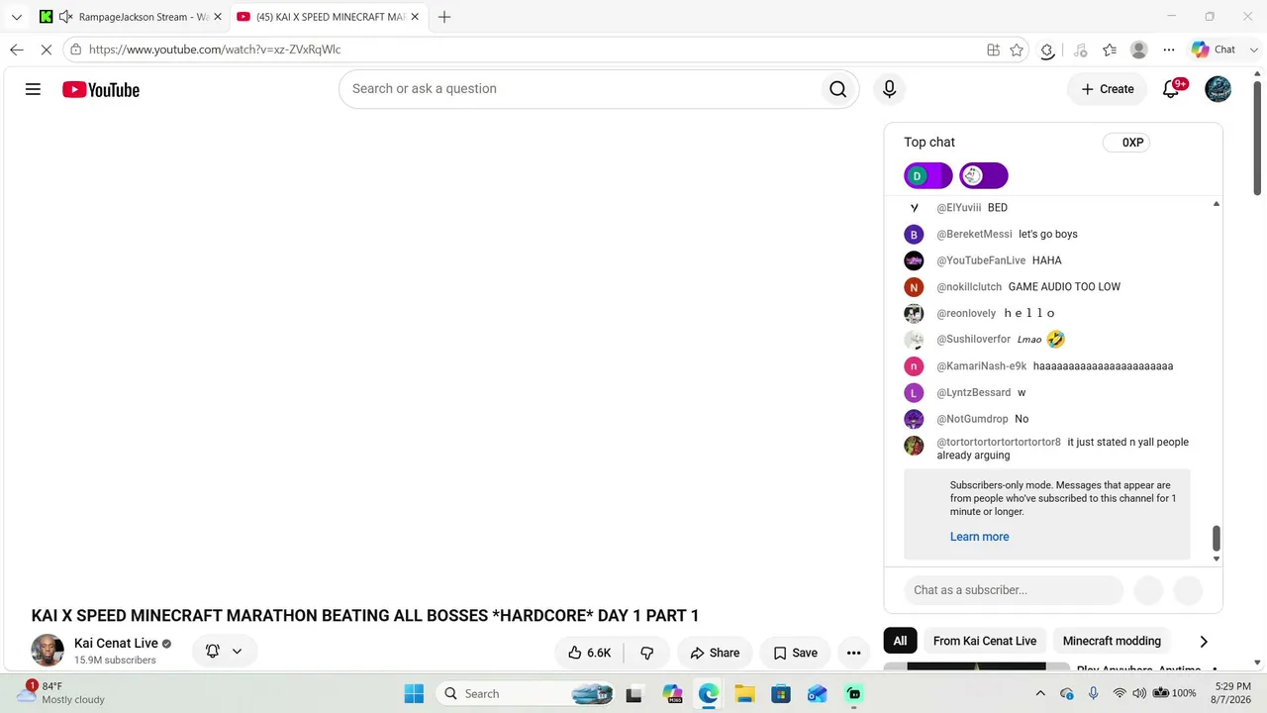Open the YouTube guide hamburger menu
Screen dimensions: 1267x713
click(x=33, y=89)
